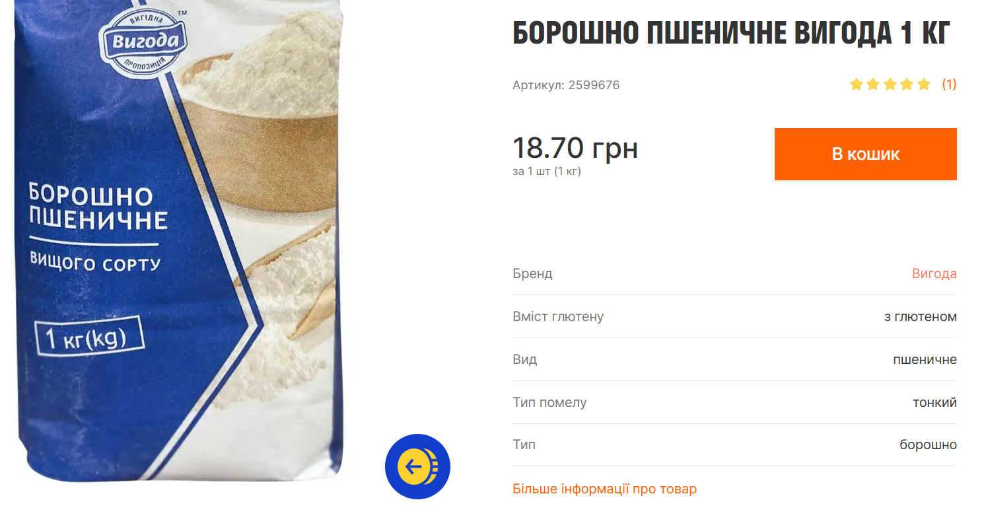The width and height of the screenshot is (984, 531).
Task: Click the first rating star
Action: (857, 85)
